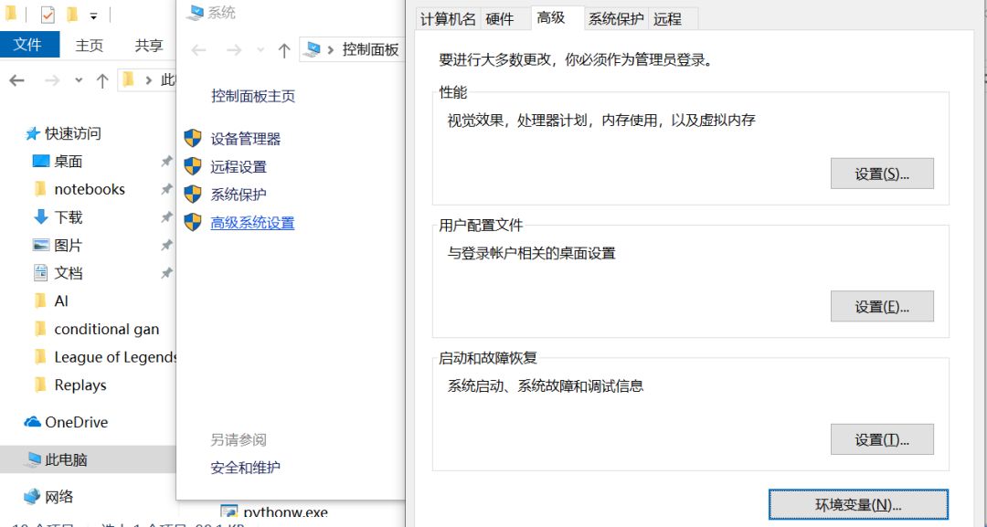
Task: Open 系统保护 link in the left panel
Action: (x=239, y=195)
